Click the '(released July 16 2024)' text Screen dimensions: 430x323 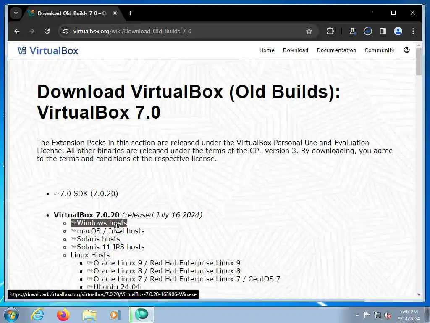(x=162, y=215)
